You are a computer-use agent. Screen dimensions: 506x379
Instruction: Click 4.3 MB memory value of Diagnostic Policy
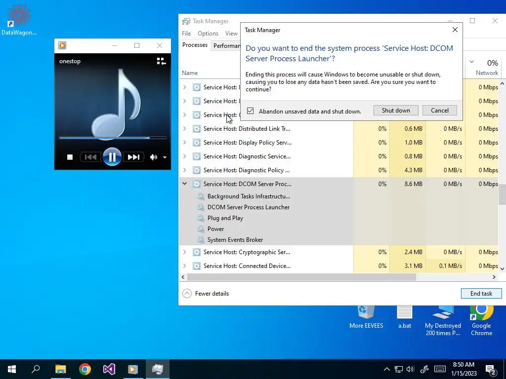coord(413,170)
